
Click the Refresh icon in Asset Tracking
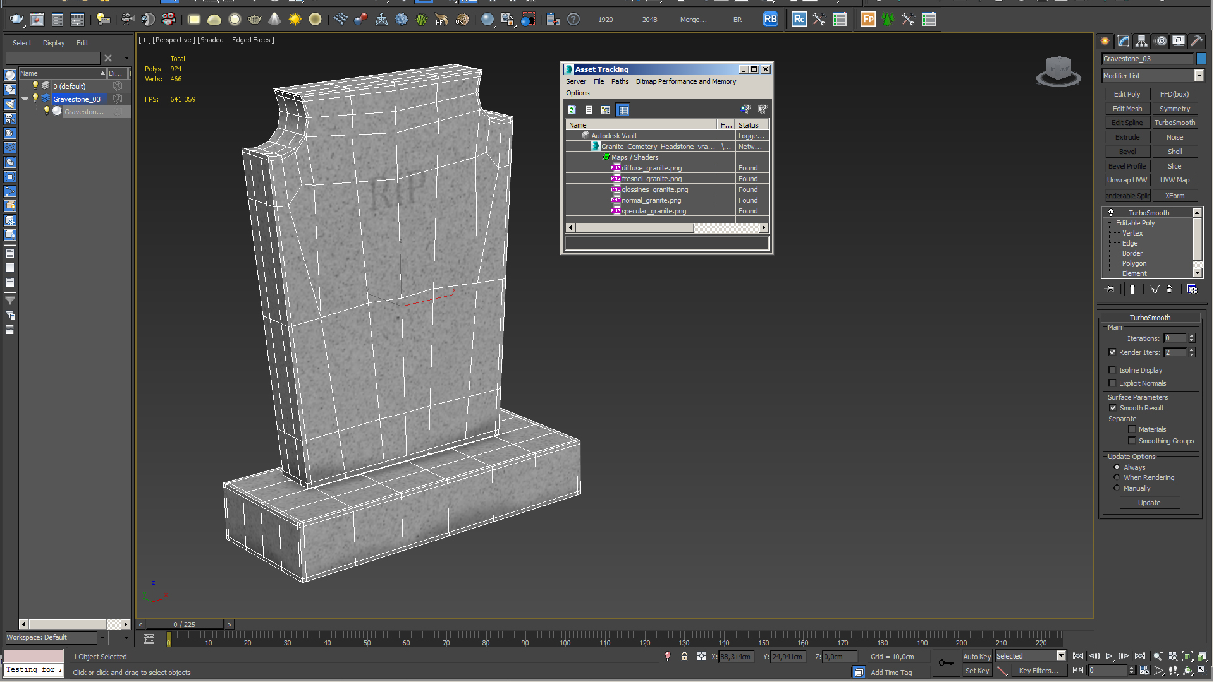572,110
